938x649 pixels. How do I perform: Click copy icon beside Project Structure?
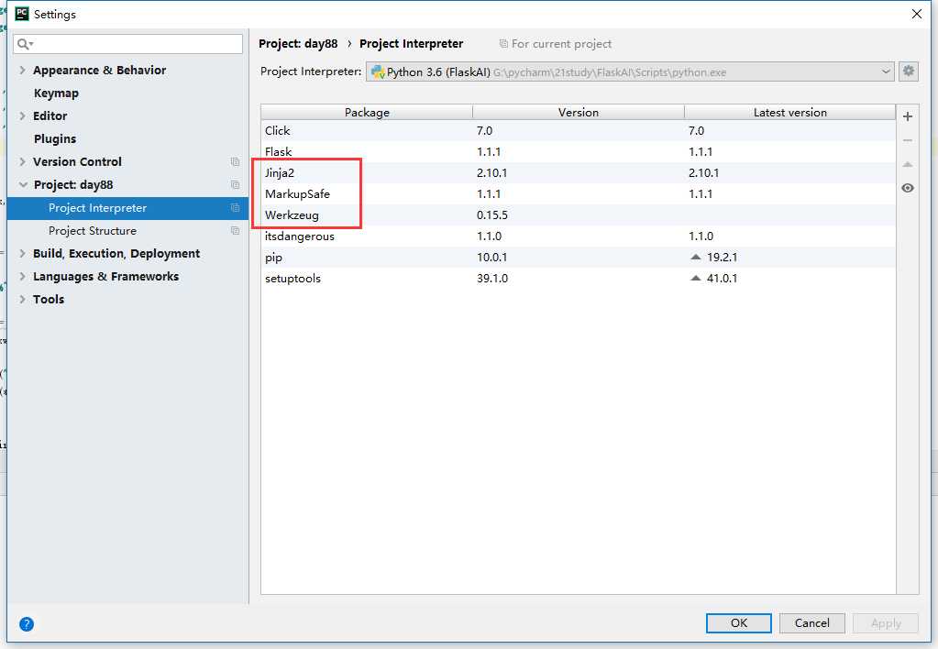coord(235,230)
